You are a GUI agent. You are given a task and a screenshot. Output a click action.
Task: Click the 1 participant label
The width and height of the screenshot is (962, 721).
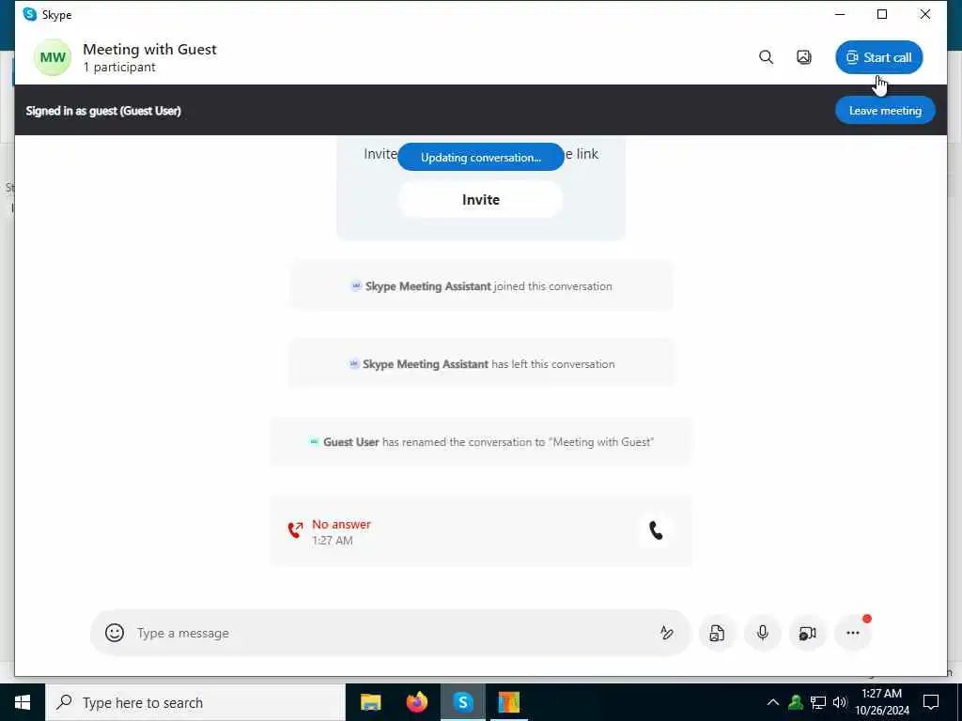pos(119,67)
